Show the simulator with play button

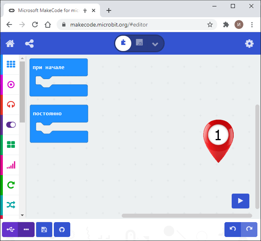coord(241,201)
